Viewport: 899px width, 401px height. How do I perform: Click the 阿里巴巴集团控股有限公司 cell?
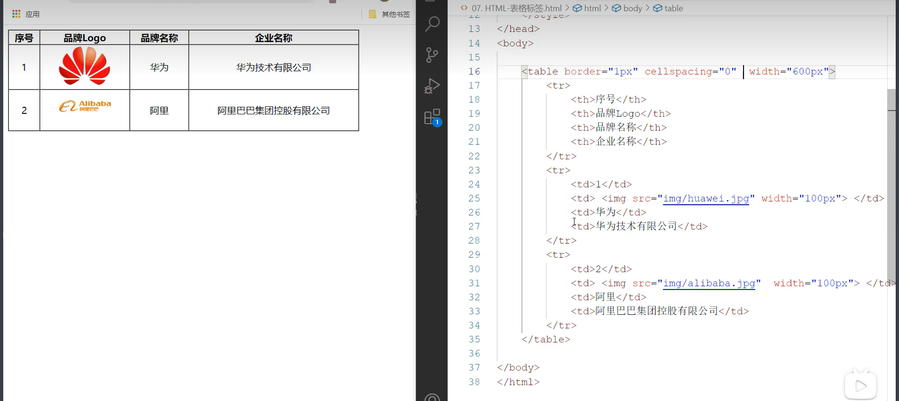coord(273,111)
